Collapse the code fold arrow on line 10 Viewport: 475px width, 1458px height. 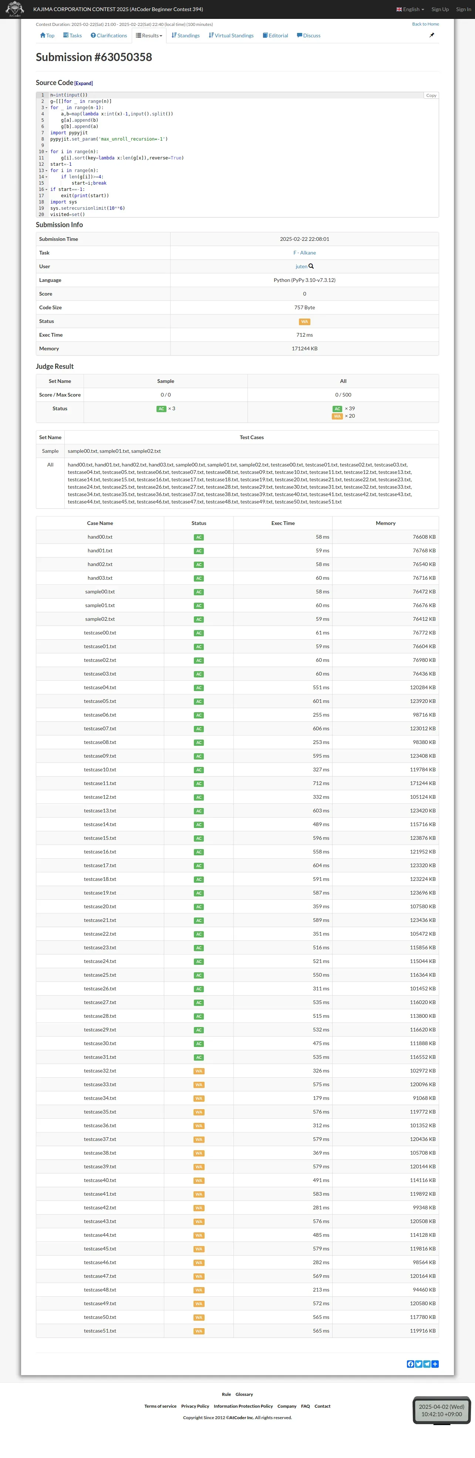[46, 152]
